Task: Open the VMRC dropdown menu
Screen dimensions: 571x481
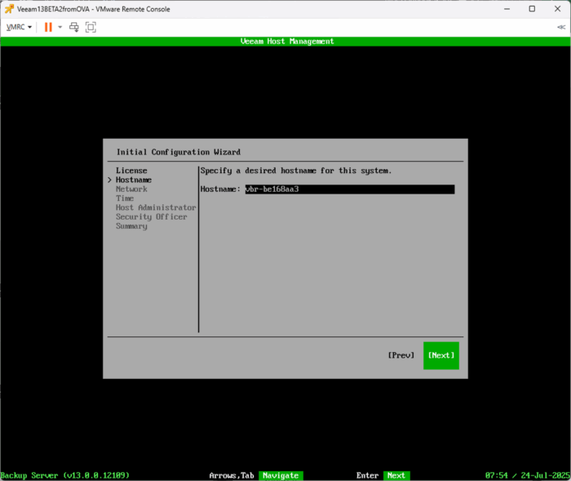Action: [19, 27]
